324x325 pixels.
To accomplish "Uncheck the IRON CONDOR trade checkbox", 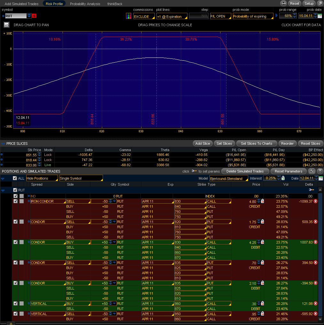I will [15, 201].
